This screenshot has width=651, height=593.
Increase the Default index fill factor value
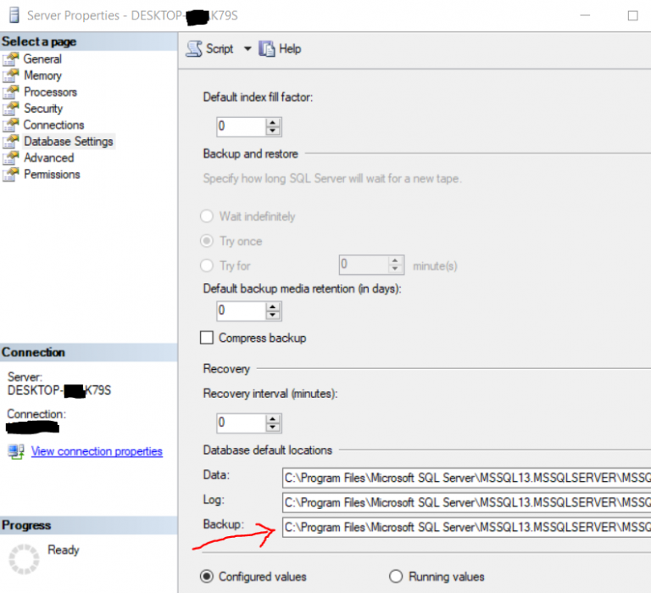pyautogui.click(x=273, y=123)
